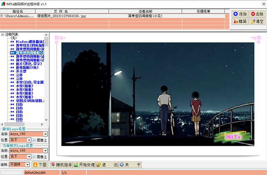
Task: Click the 退出 exit button
Action: pyautogui.click(x=107, y=165)
